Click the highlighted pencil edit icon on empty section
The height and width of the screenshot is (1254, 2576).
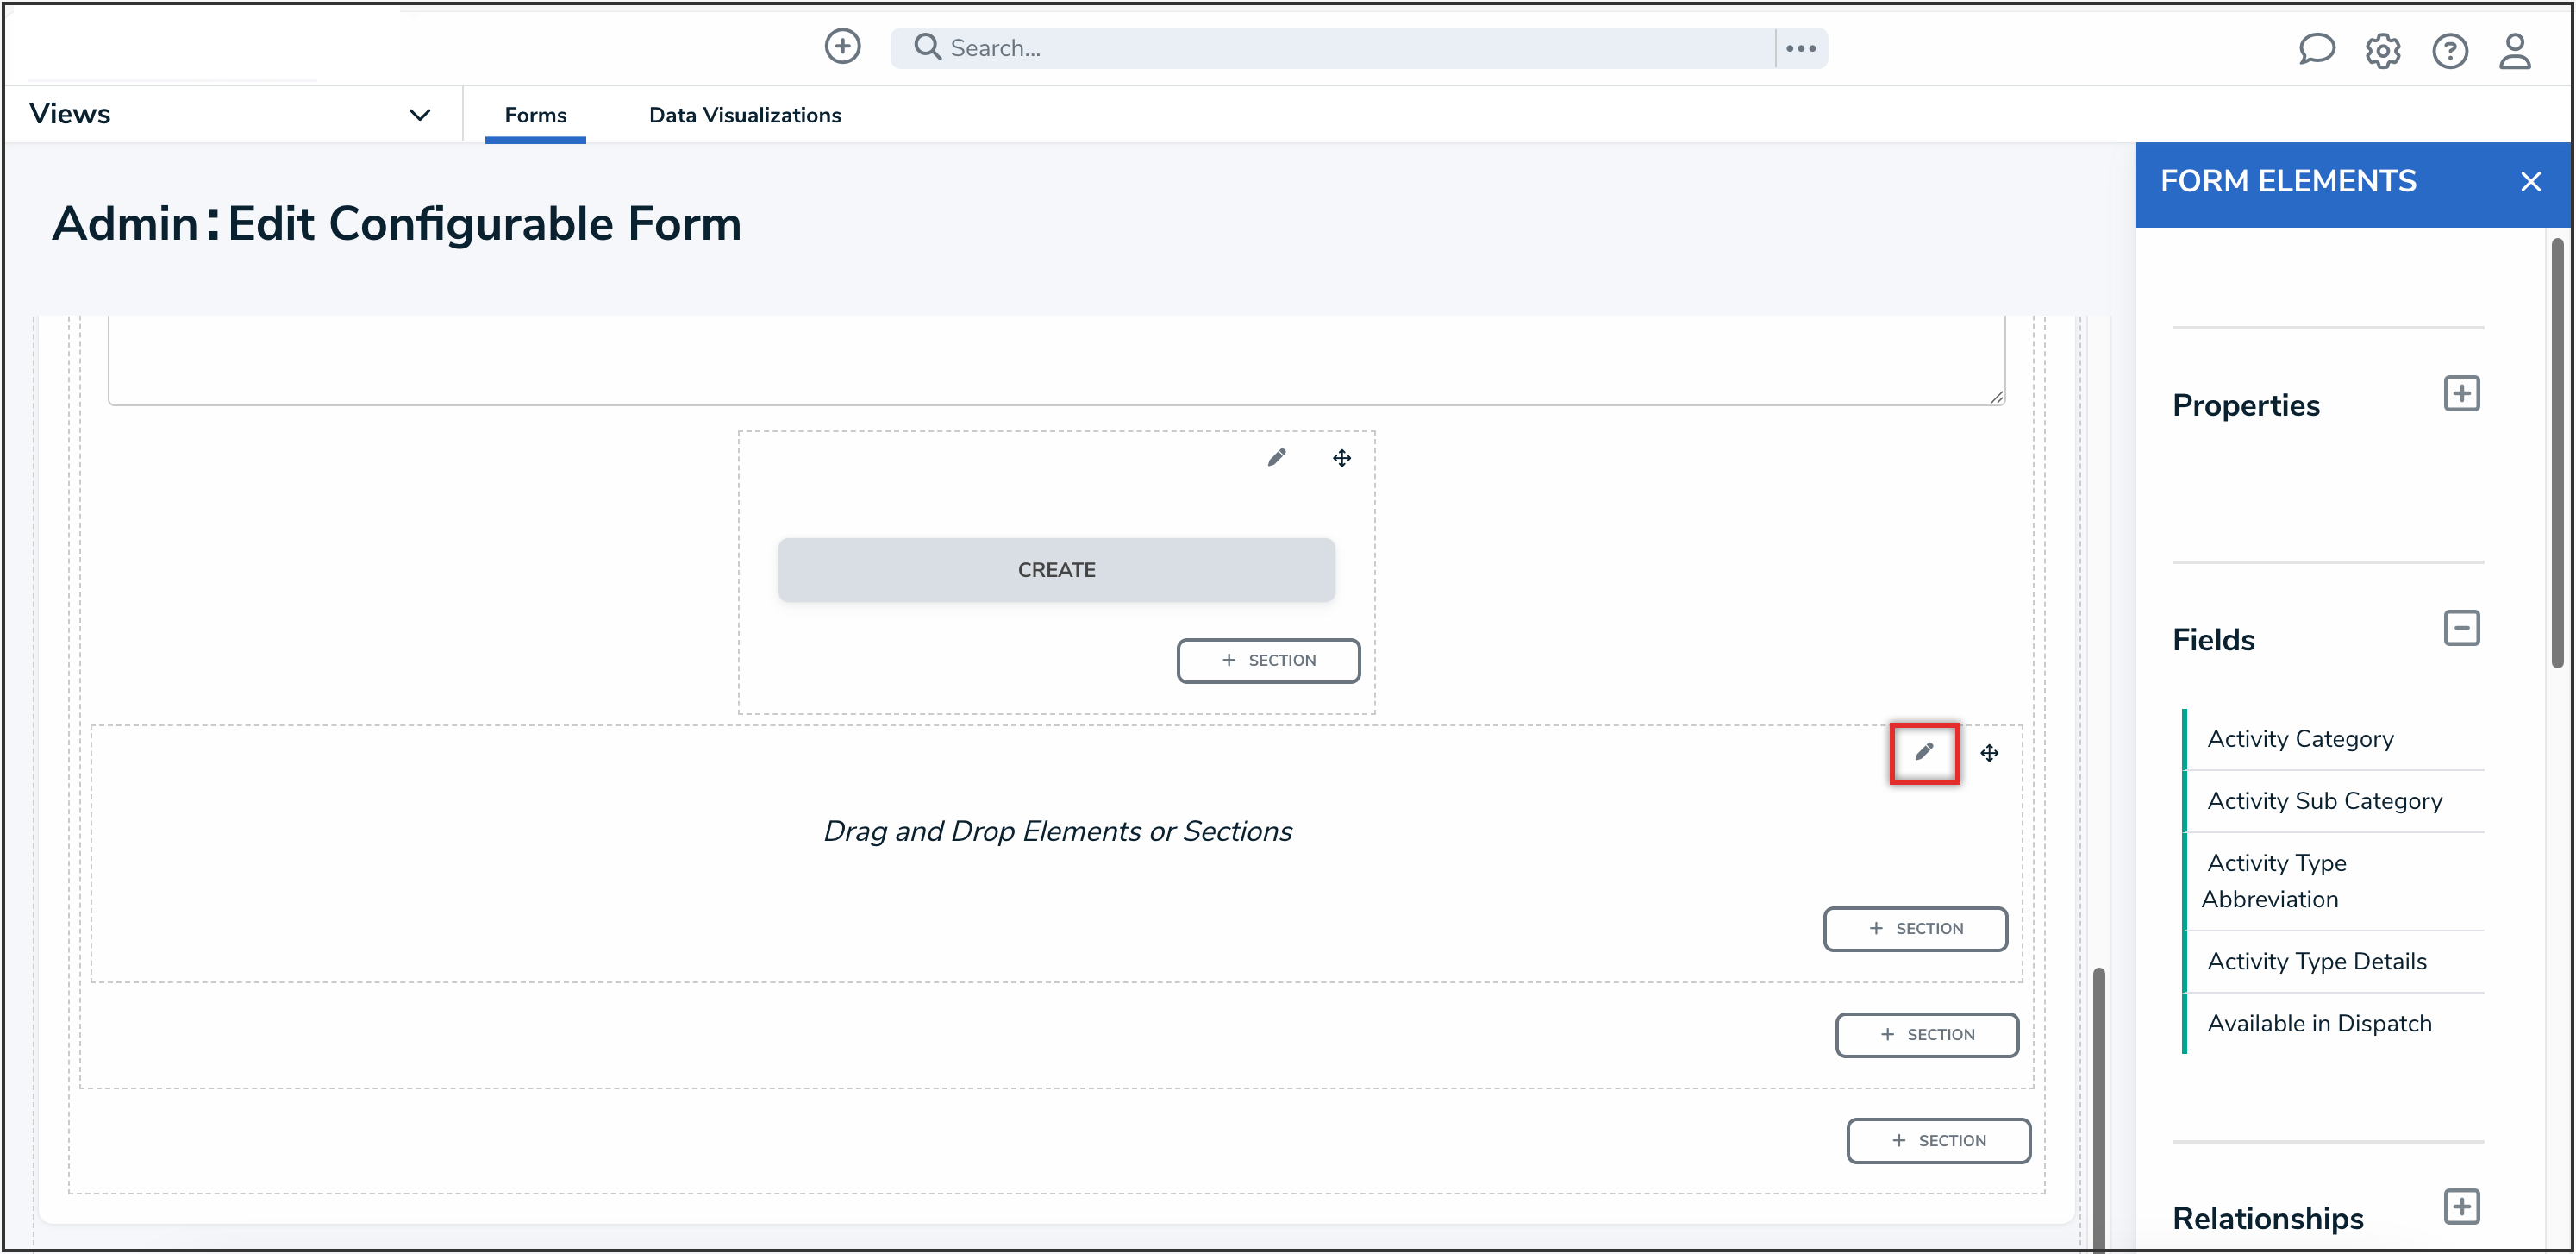pos(1923,752)
